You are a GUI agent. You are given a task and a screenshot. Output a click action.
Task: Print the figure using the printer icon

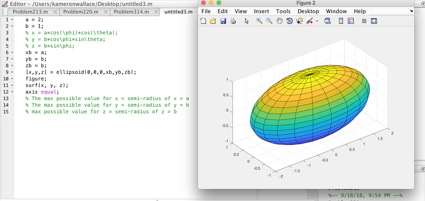point(233,21)
